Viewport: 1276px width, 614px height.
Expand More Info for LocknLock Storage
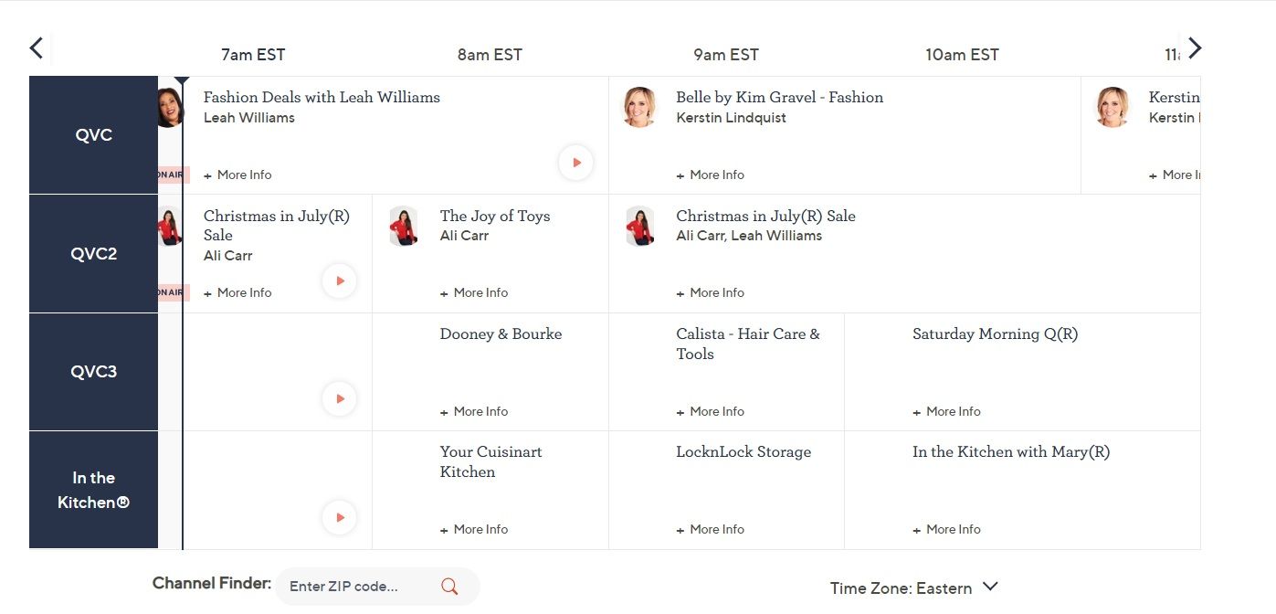pyautogui.click(x=711, y=529)
